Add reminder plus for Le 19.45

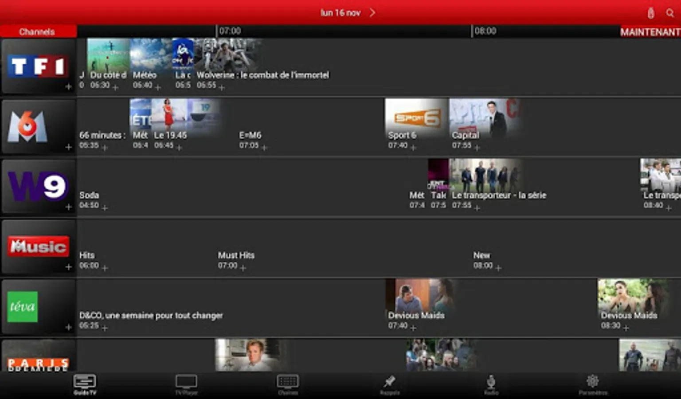point(179,148)
